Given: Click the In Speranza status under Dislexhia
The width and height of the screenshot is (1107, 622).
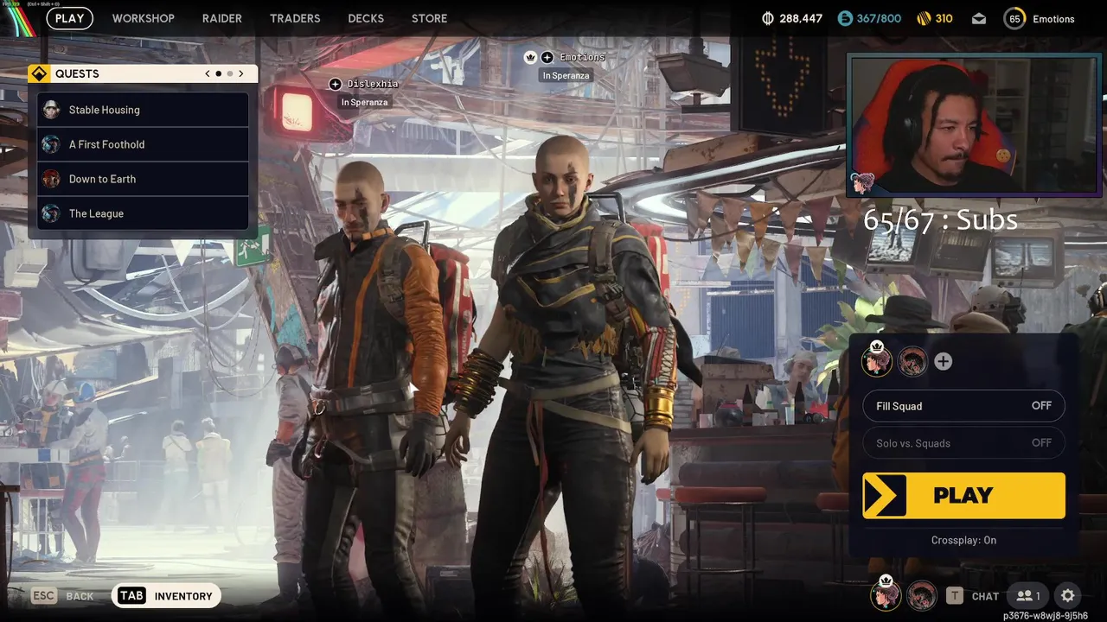Looking at the screenshot, I should pyautogui.click(x=364, y=102).
